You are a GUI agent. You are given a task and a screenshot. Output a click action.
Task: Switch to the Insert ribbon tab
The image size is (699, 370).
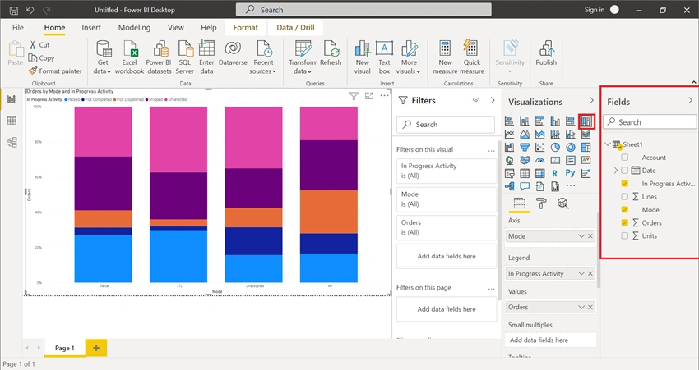[x=91, y=28]
